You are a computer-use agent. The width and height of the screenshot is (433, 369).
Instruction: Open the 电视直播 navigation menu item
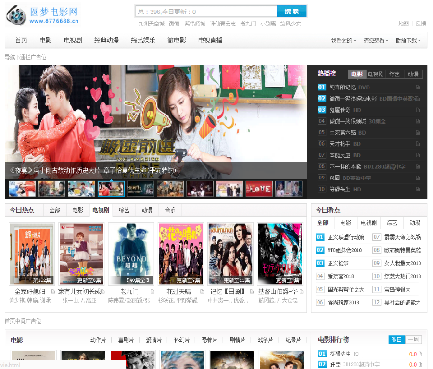(209, 40)
